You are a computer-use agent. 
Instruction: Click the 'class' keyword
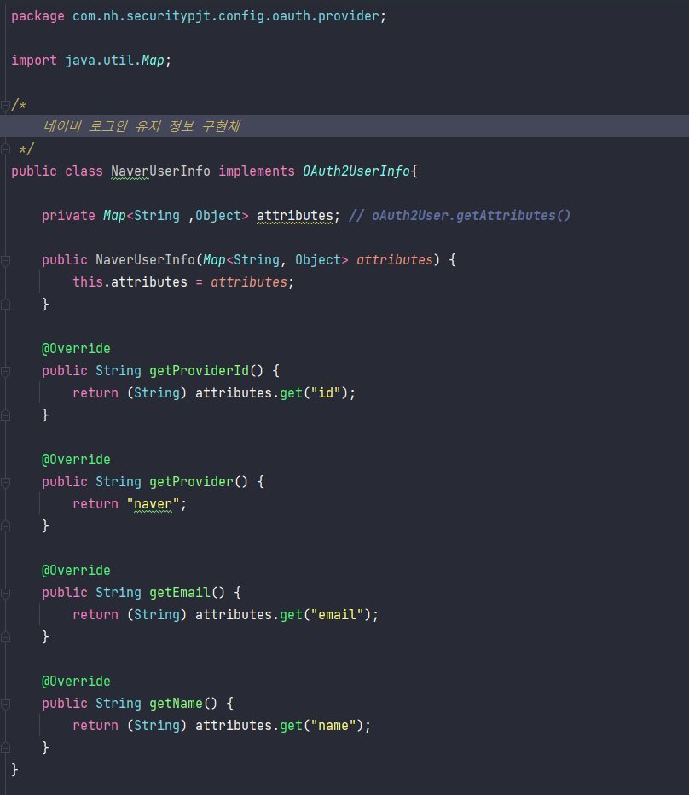[x=84, y=171]
